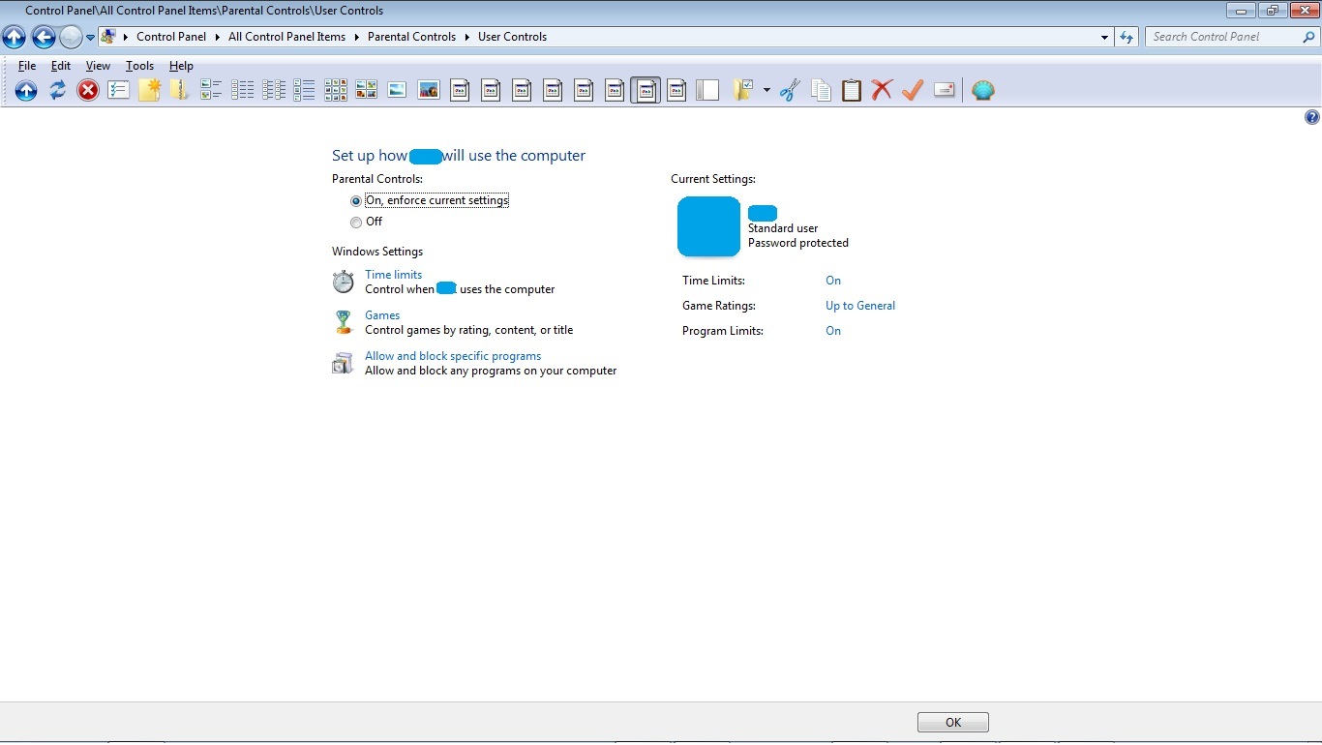Screen dimensions: 1322x745
Task: Click "User Controls" in the breadcrumb
Action: pyautogui.click(x=512, y=37)
